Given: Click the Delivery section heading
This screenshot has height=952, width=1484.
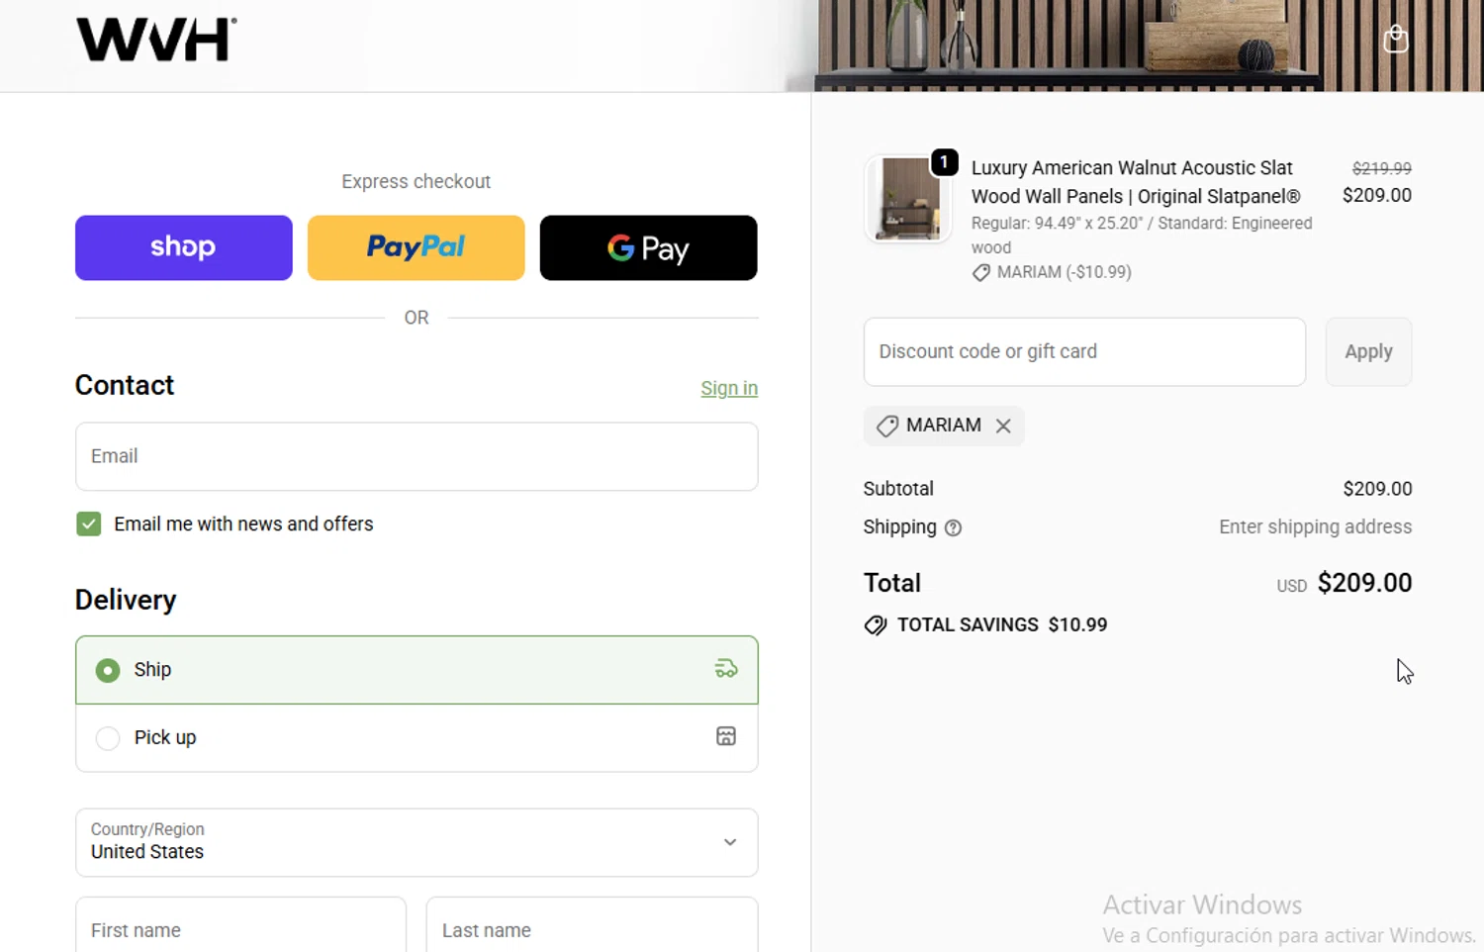Looking at the screenshot, I should point(126,601).
